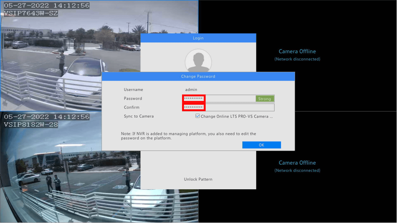This screenshot has height=223, width=397.
Task: Click the Login window title bar
Action: (x=198, y=38)
